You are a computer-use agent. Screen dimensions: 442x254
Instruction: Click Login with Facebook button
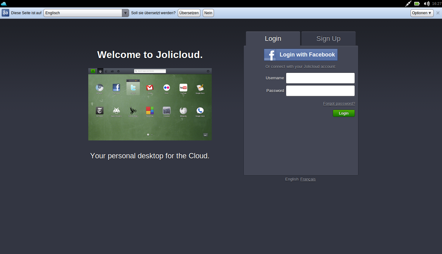click(x=301, y=55)
